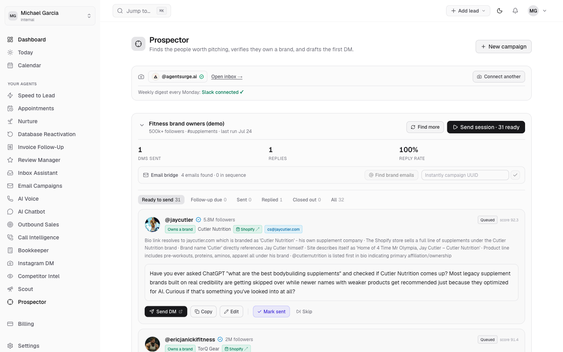
Task: Open the Dashboard page in sidebar
Action: (x=50, y=40)
